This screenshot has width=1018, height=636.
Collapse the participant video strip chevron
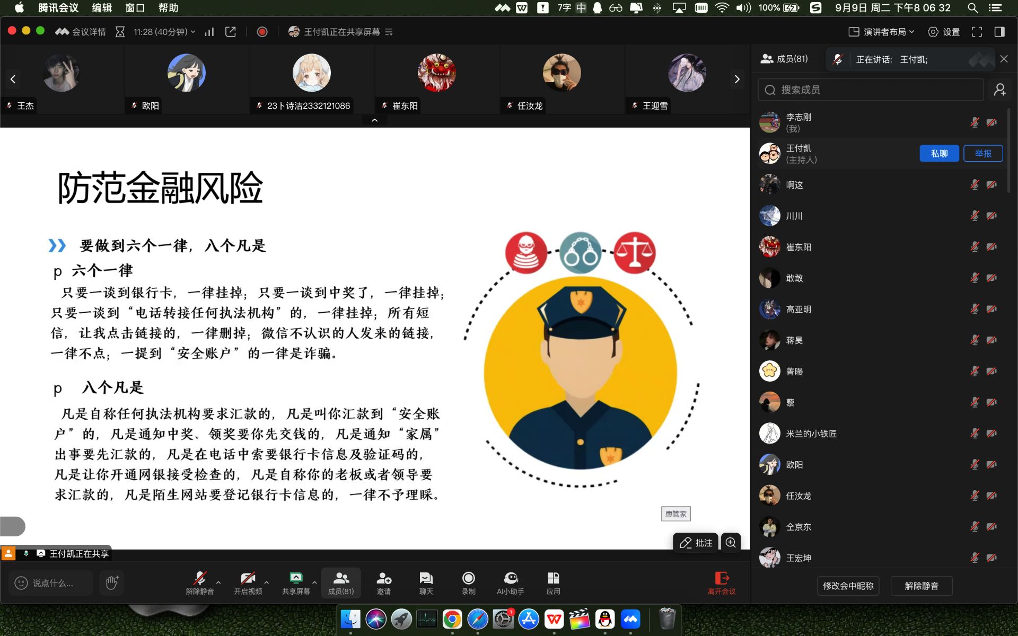(374, 120)
